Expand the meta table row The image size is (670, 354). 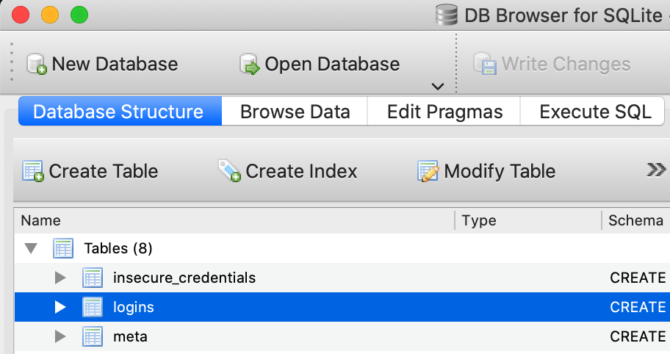coord(60,337)
